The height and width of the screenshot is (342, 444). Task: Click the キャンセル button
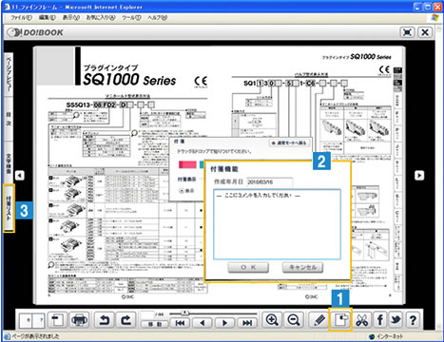click(302, 267)
